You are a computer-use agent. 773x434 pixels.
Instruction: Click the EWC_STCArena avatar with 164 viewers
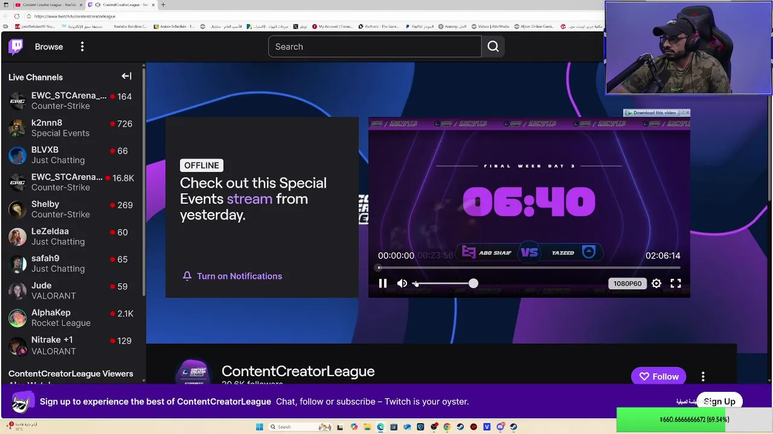[x=18, y=101]
